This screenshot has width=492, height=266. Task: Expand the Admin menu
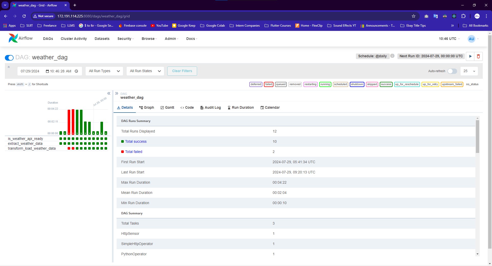172,39
